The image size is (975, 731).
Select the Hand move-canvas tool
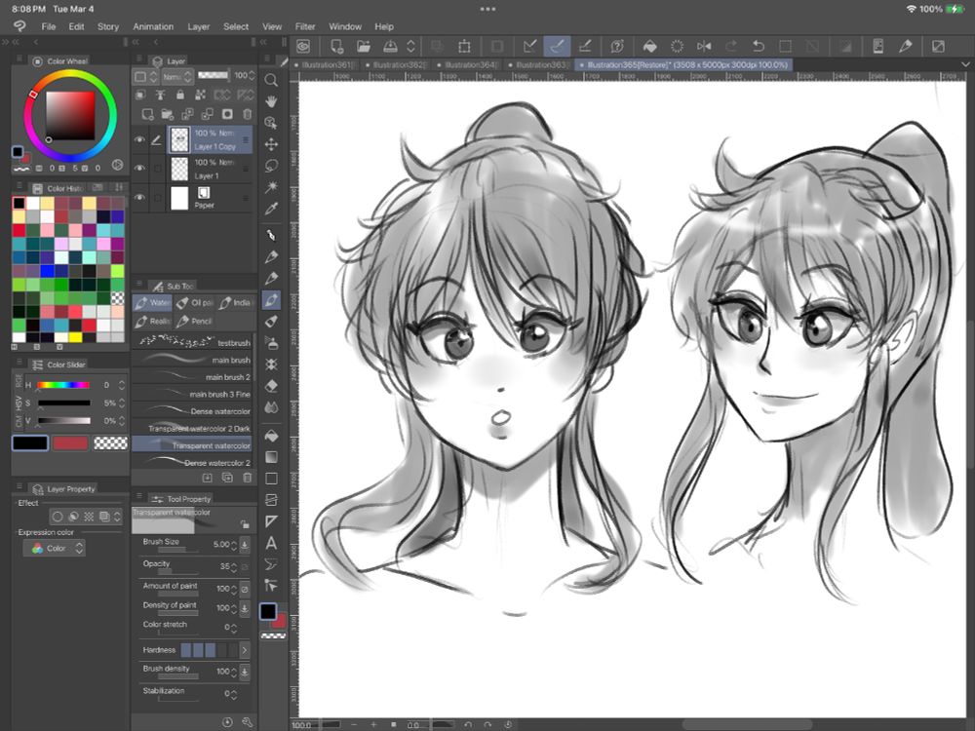(271, 101)
